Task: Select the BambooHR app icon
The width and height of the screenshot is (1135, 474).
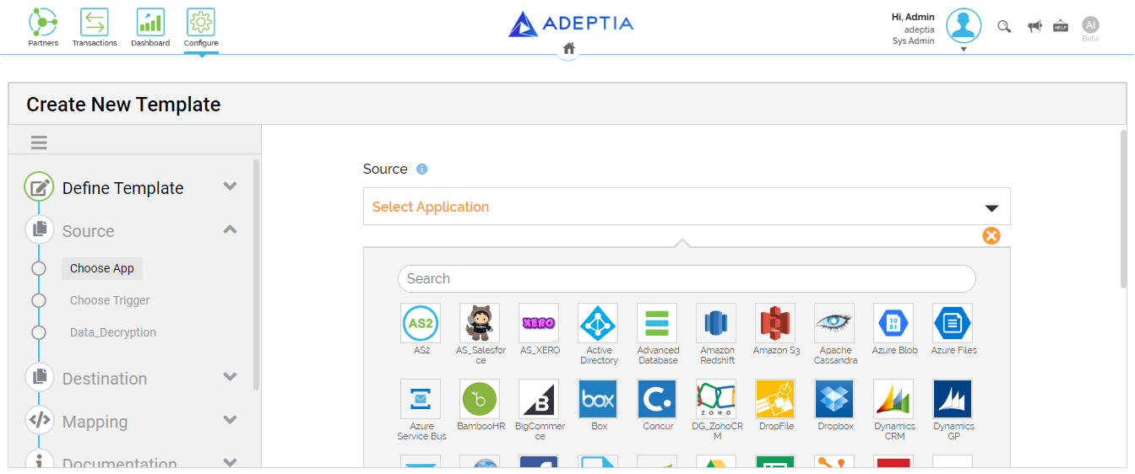Action: click(x=480, y=399)
